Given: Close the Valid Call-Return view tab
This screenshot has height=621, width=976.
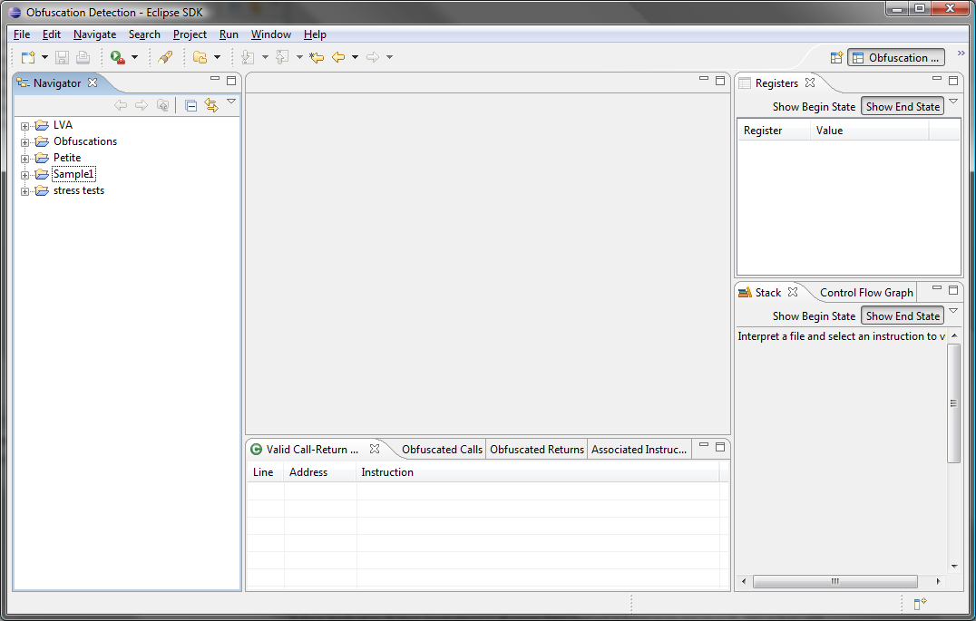Looking at the screenshot, I should click(x=374, y=449).
